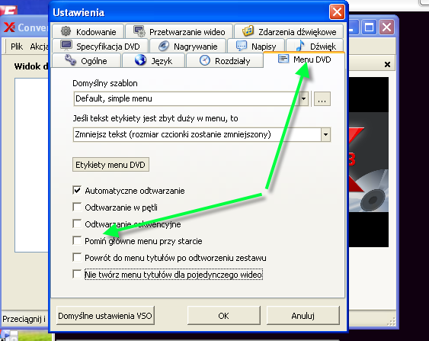
Task: Click the menu list icon of Menu DVD
Action: tap(283, 59)
